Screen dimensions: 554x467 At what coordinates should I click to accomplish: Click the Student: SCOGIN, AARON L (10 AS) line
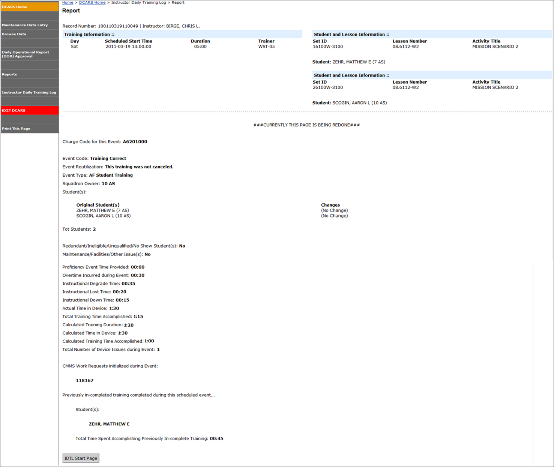350,103
